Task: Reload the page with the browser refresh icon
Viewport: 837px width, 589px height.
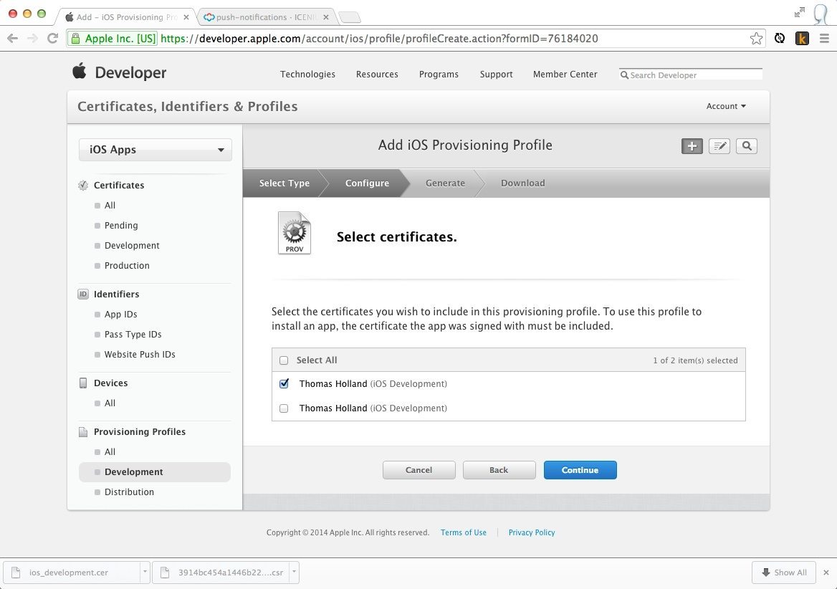Action: pos(52,39)
